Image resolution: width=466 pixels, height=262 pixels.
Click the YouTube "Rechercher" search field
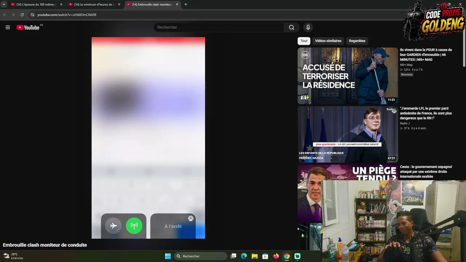tap(219, 27)
